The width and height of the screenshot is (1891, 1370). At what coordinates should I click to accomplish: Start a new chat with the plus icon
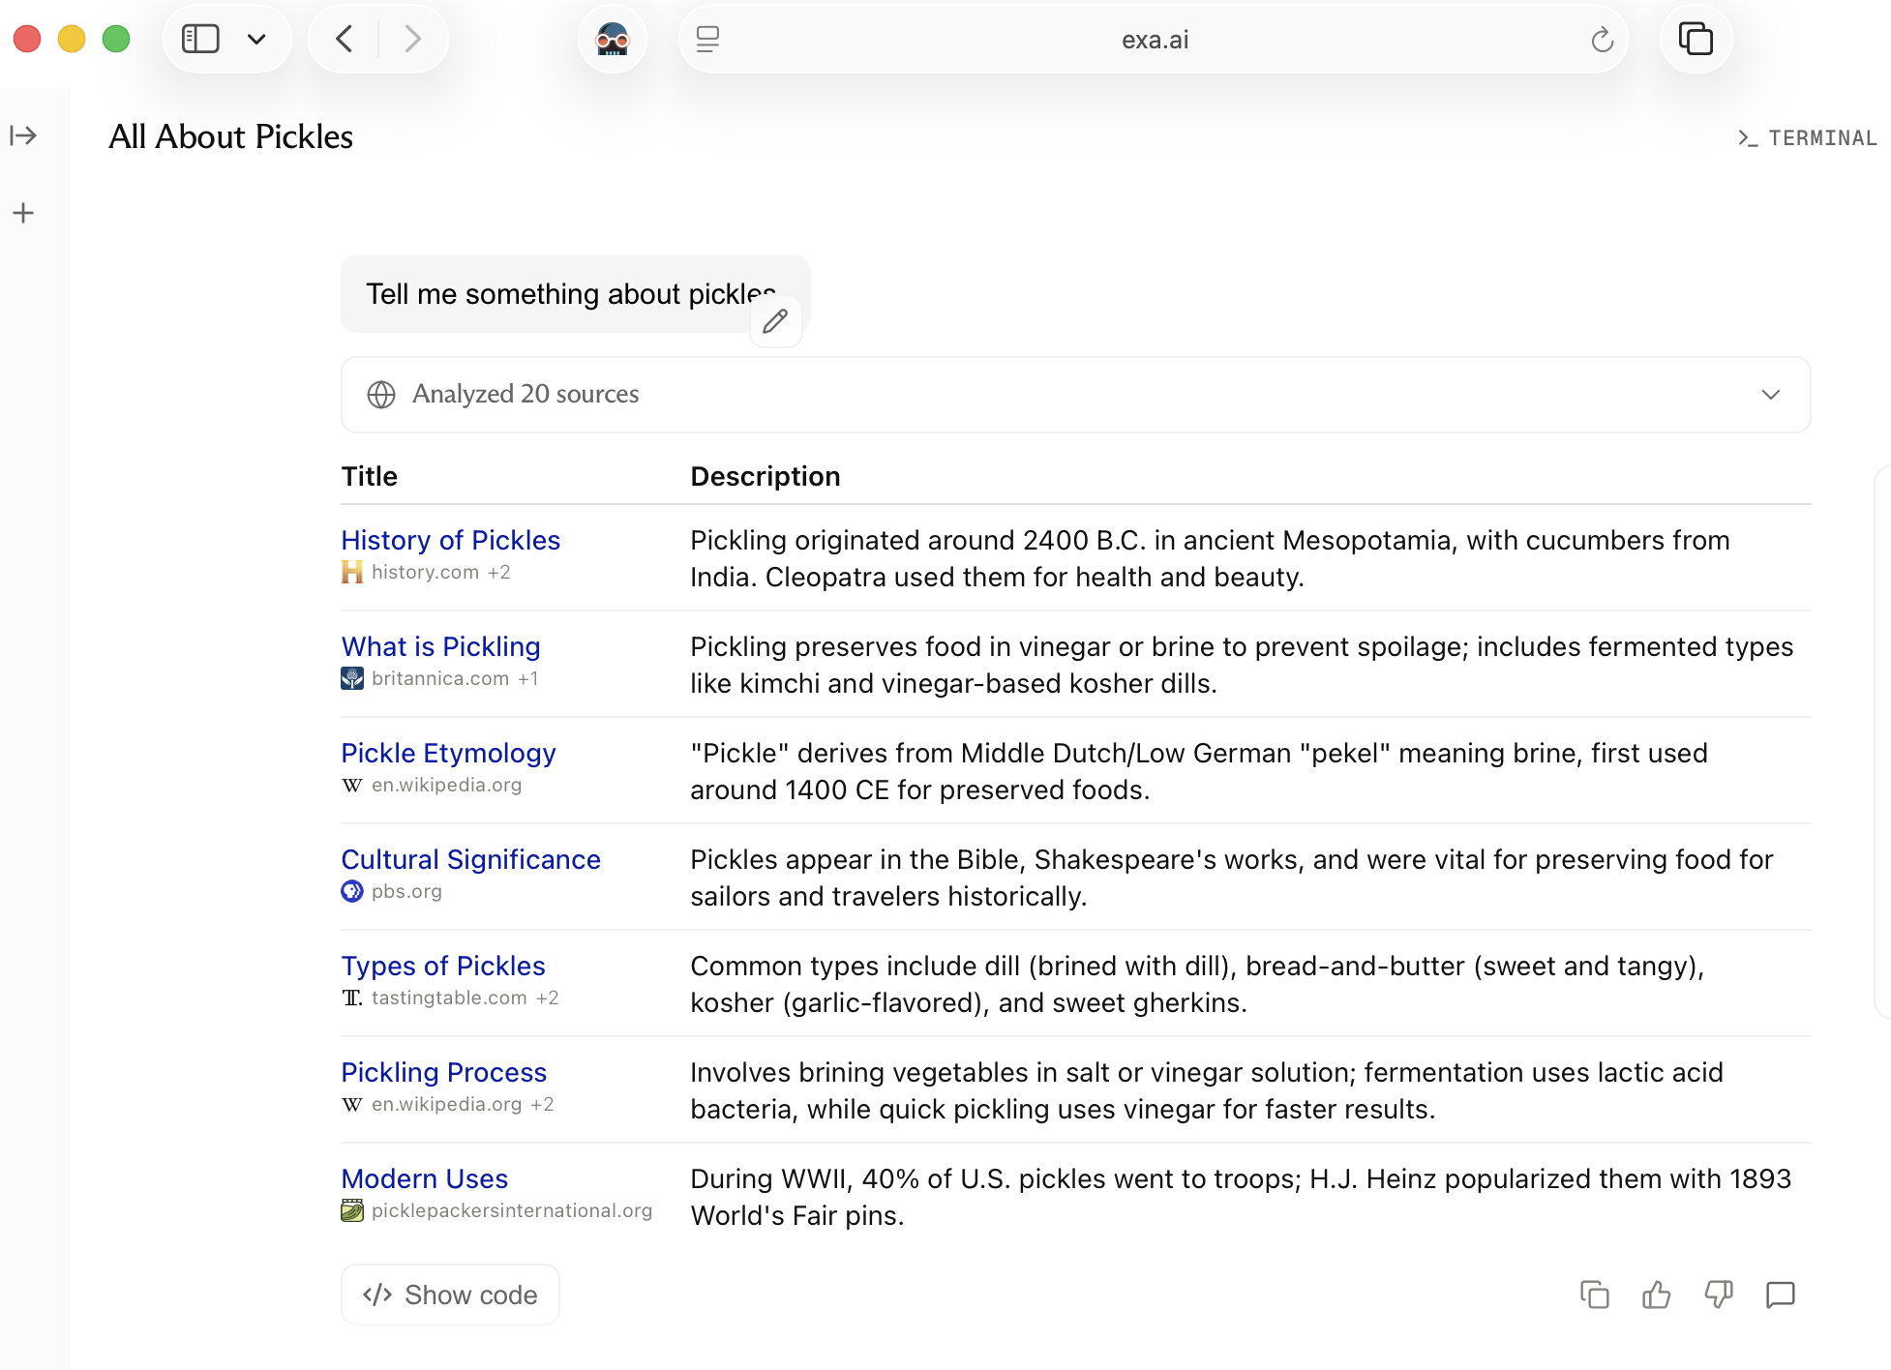[23, 213]
